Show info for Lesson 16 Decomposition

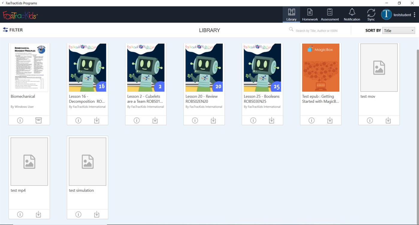click(78, 120)
